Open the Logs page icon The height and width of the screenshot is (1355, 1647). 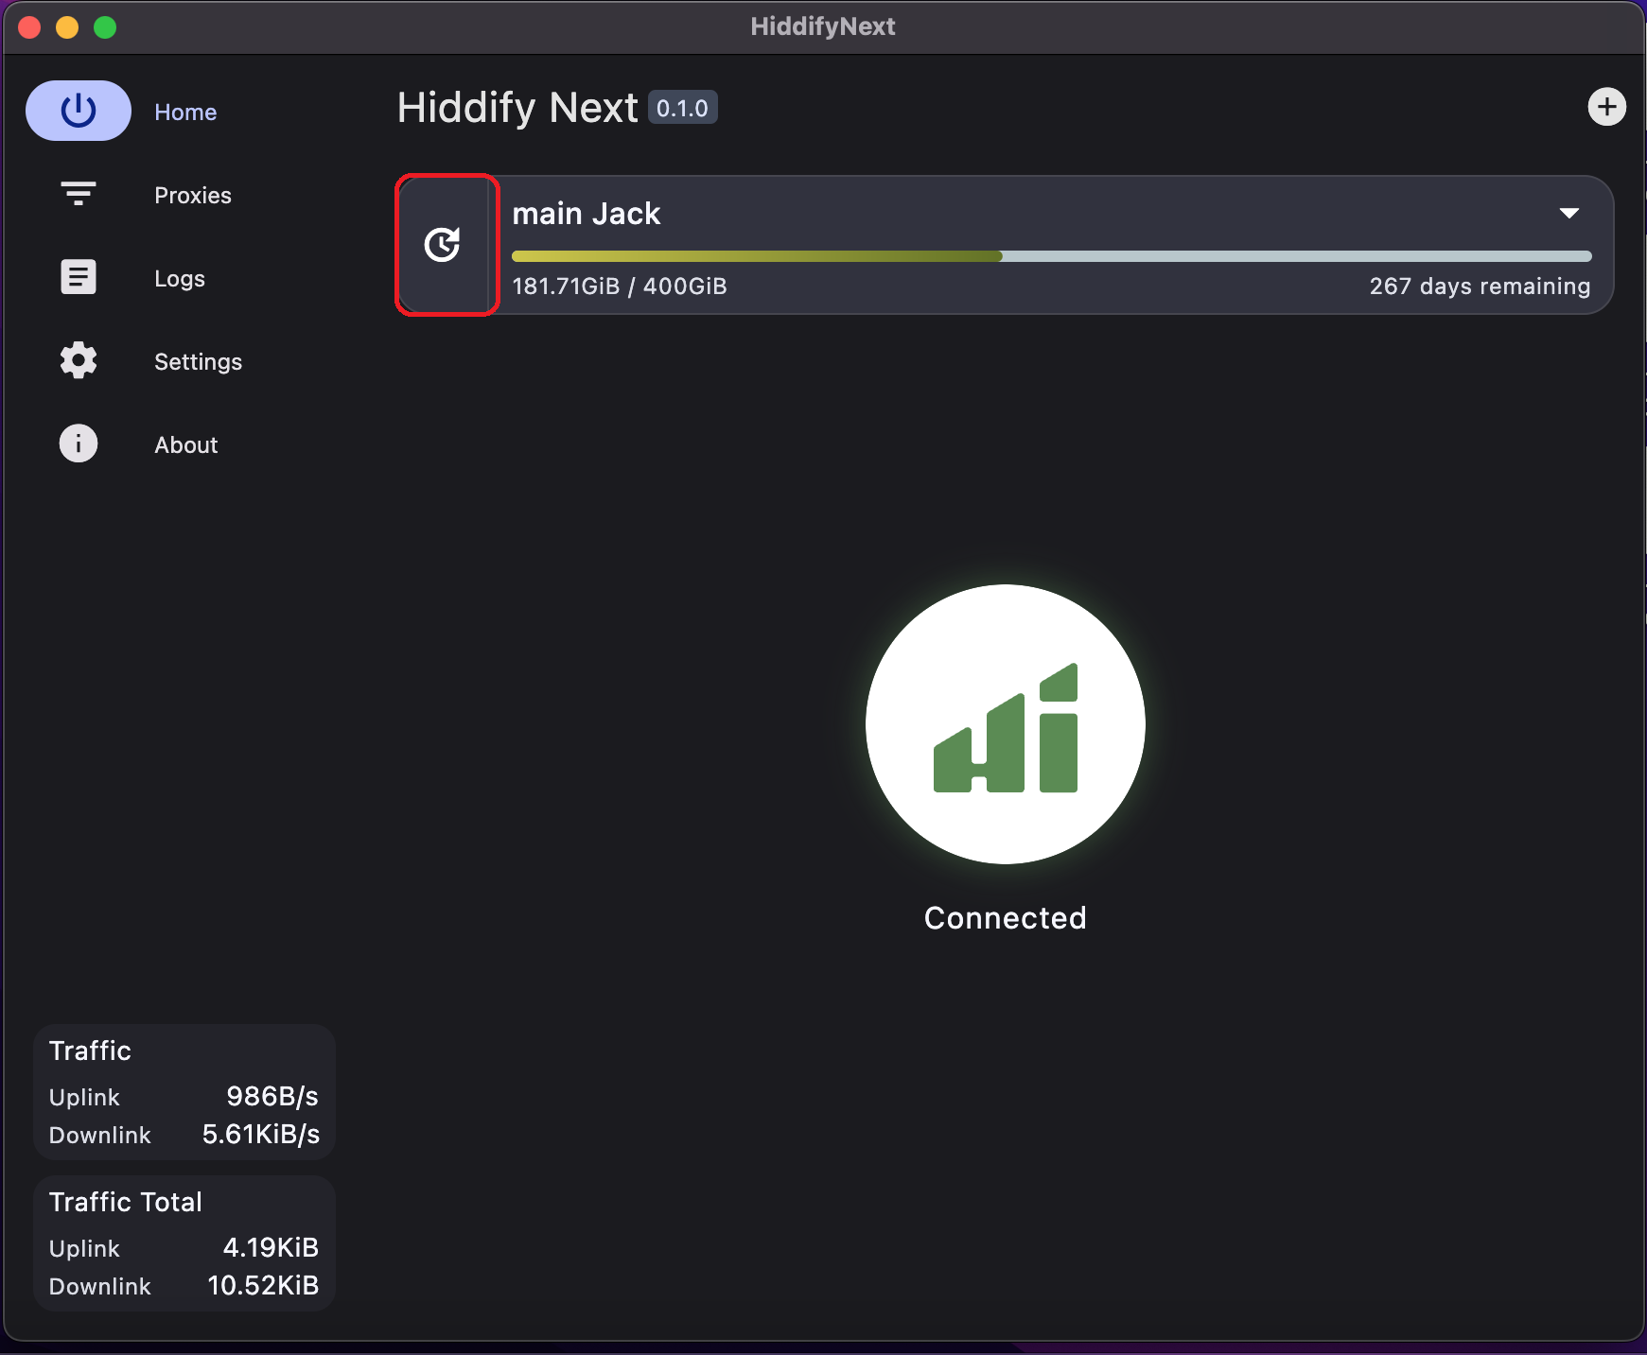click(x=79, y=276)
